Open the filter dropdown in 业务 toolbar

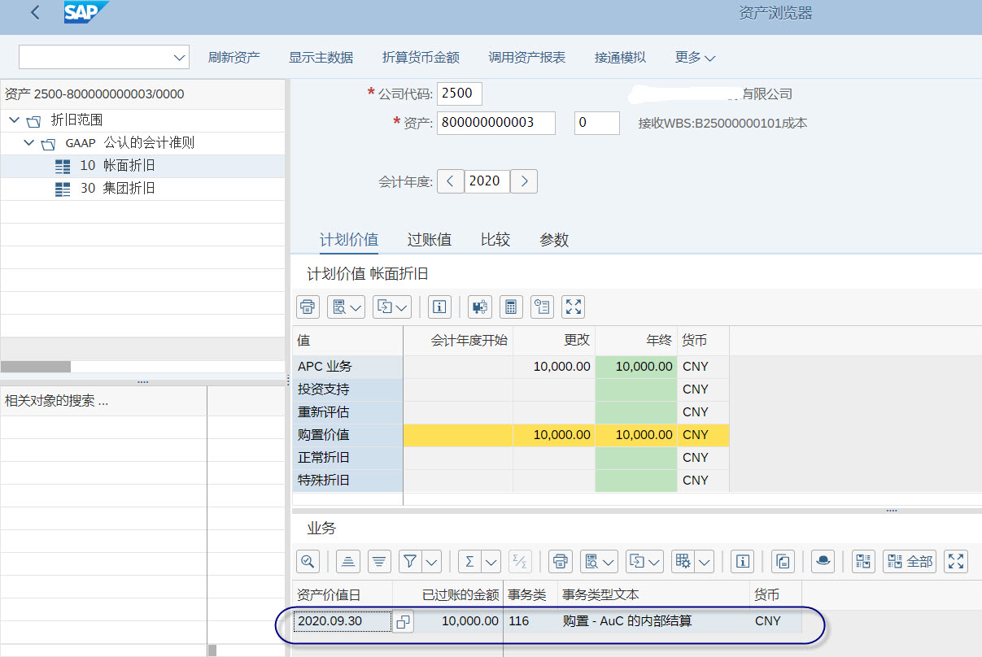pos(430,561)
